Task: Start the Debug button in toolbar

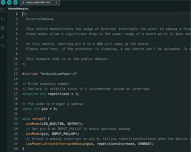Action: (x=15, y=2)
